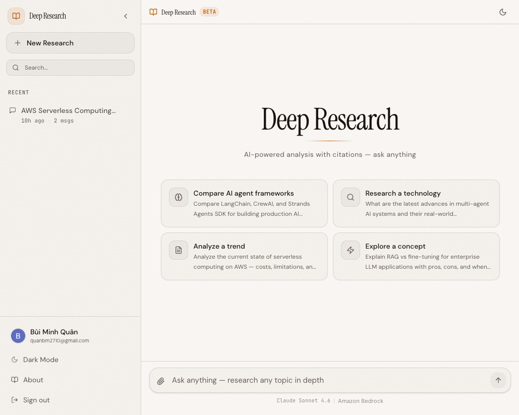Click the large Deep Research heading

(330, 120)
